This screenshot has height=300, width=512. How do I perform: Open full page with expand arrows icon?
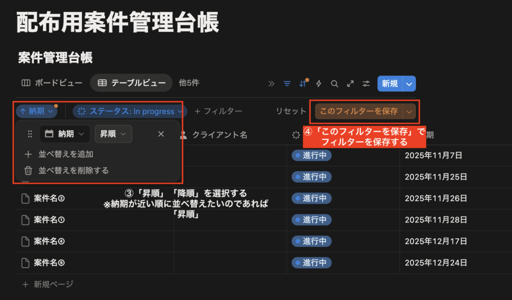click(350, 83)
